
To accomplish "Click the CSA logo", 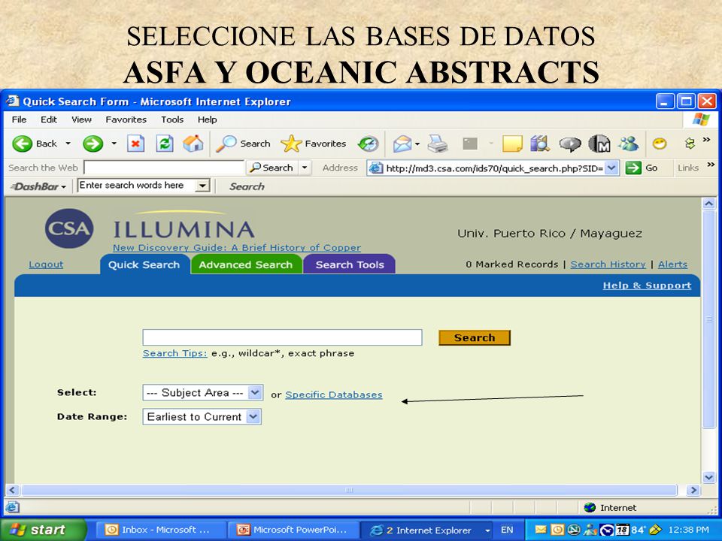I will (x=69, y=228).
